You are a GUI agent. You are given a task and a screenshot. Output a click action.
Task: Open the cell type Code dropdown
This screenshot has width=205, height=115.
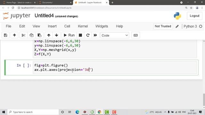[x=115, y=35]
